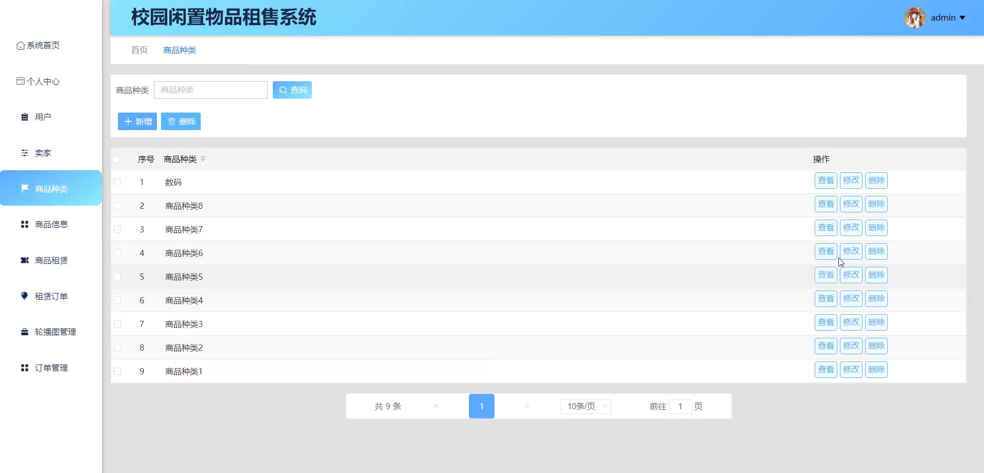
Task: Select the checkbox for 商品种类2
Action: [117, 348]
